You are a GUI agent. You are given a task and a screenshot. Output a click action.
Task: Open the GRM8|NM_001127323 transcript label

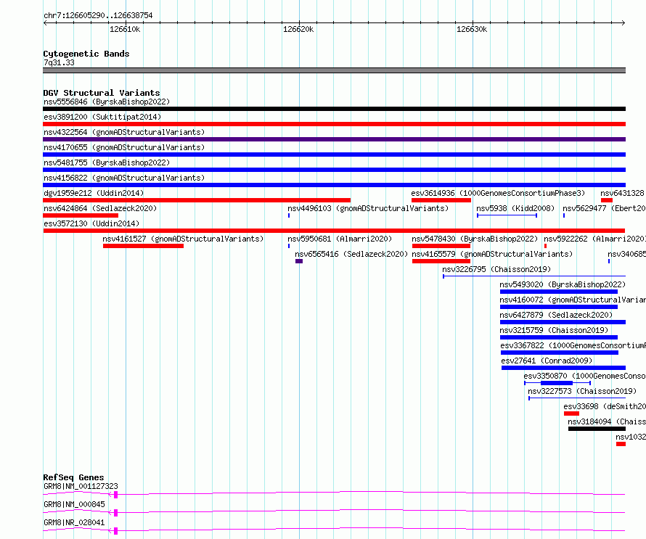point(81,486)
